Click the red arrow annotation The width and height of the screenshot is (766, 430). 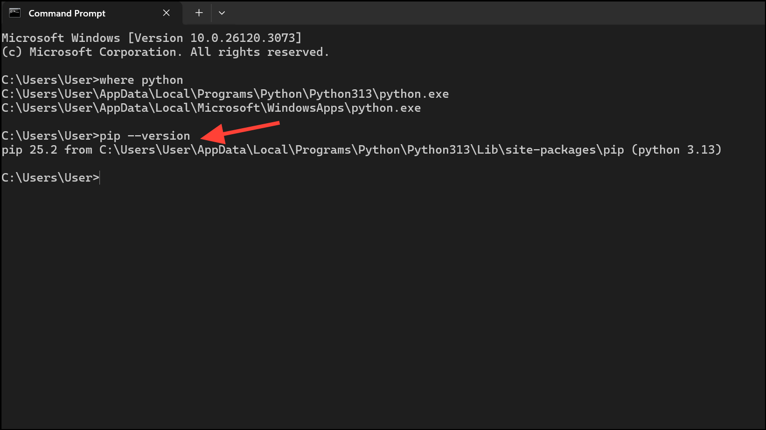coord(240,132)
